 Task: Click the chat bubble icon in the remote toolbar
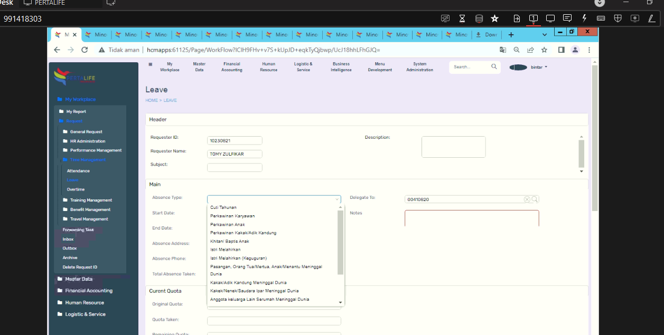pos(567,18)
